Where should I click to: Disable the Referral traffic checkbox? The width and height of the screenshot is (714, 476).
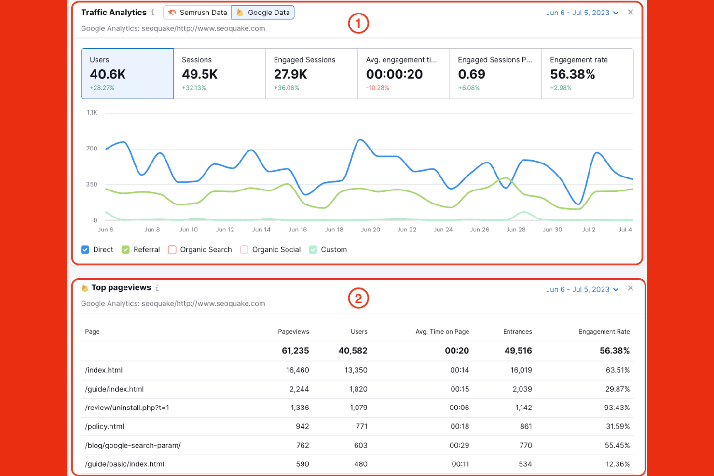pos(125,250)
